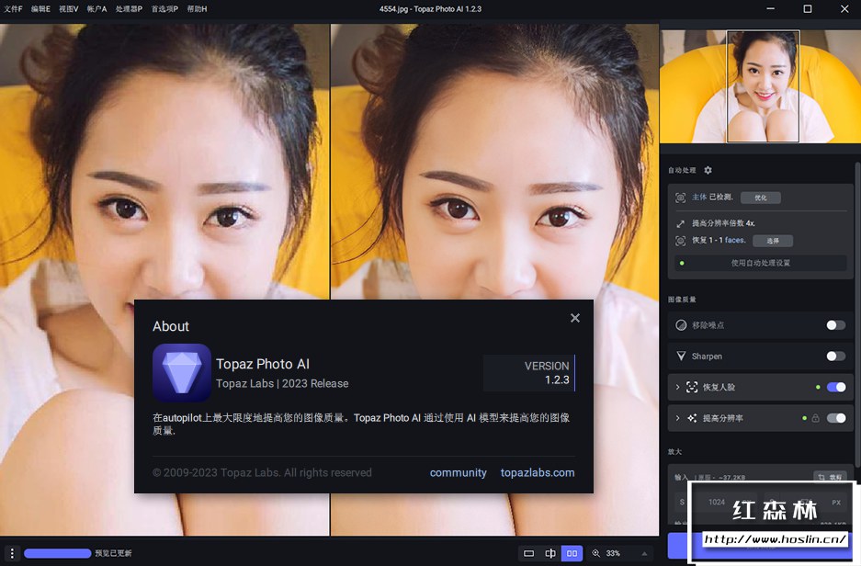Disable the 恢复人脸 toggle
Viewport: 861px width, 566px height.
tap(836, 387)
